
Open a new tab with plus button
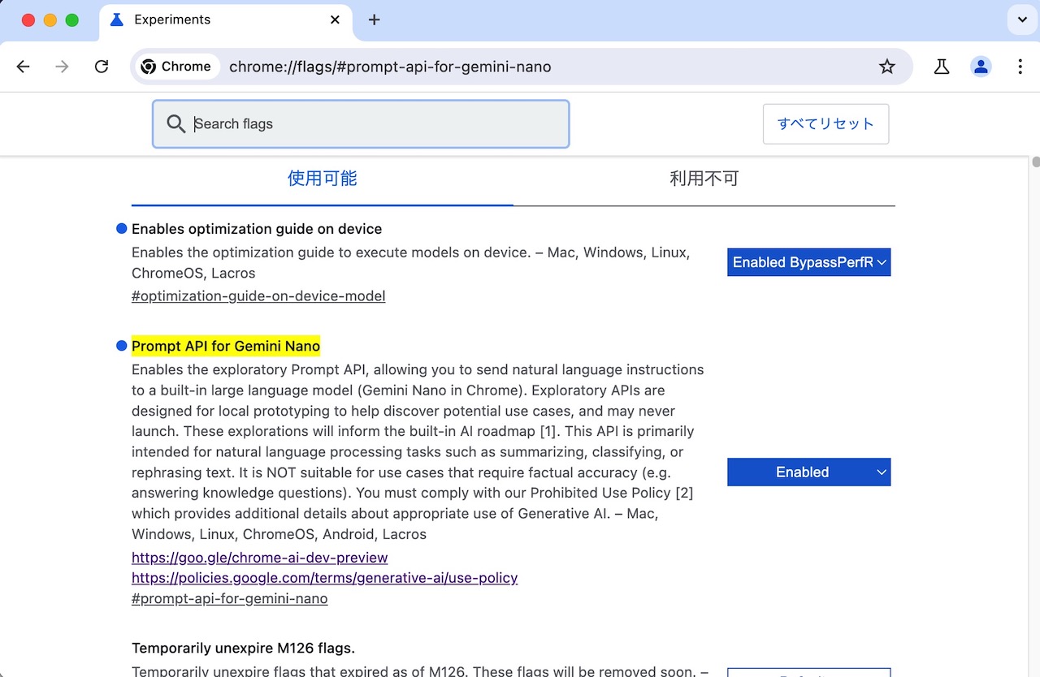point(374,19)
